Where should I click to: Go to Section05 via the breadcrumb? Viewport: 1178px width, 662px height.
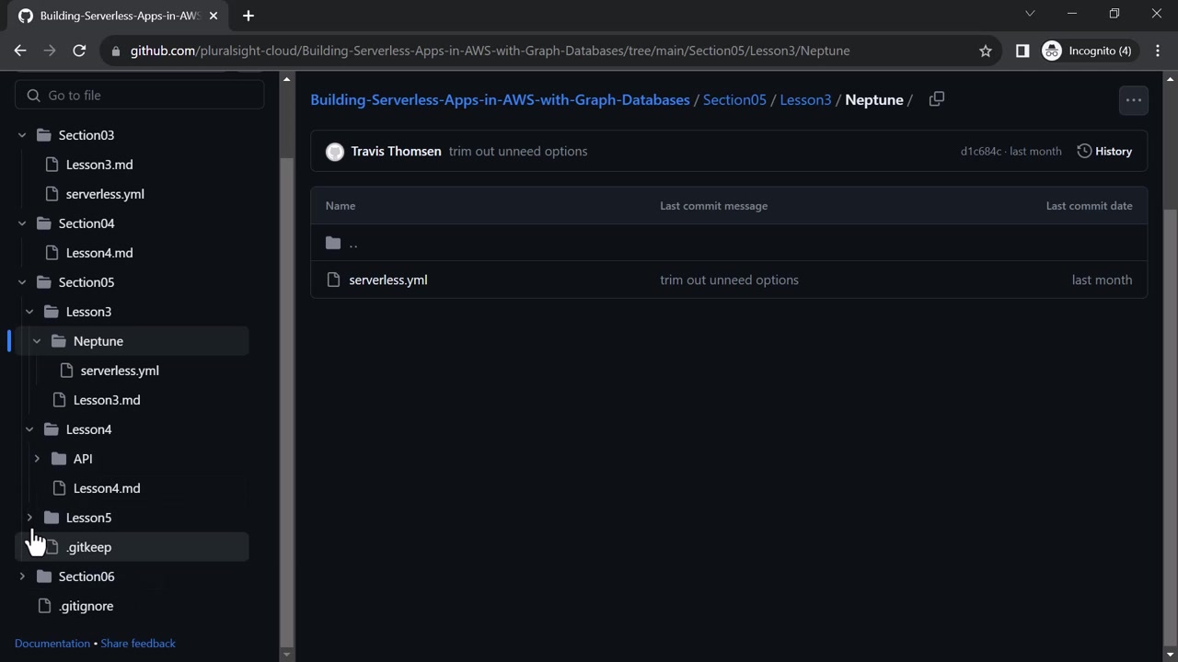pyautogui.click(x=734, y=99)
